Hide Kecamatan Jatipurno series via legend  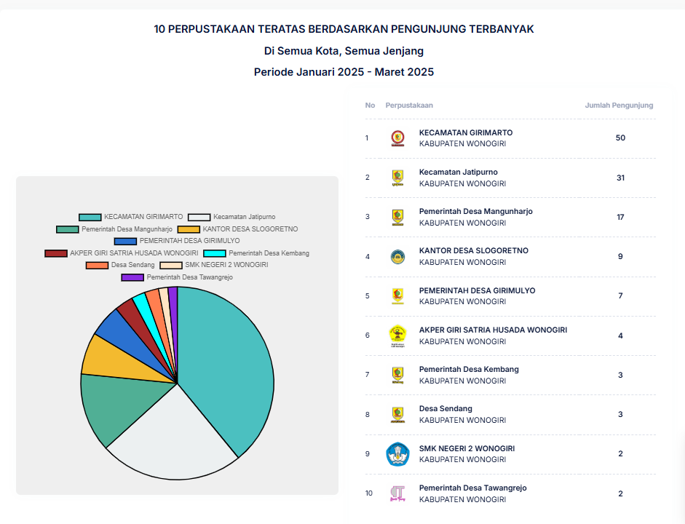pos(231,217)
